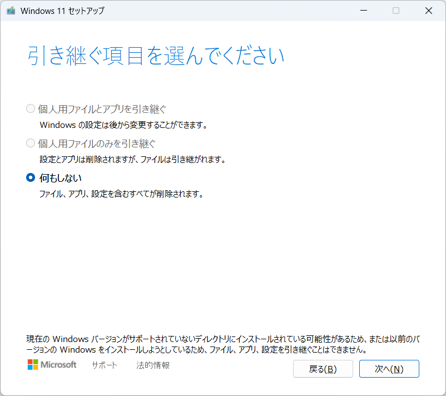Screen dimensions: 446x396
Task: Click the disabled maximize button
Action: [396, 11]
